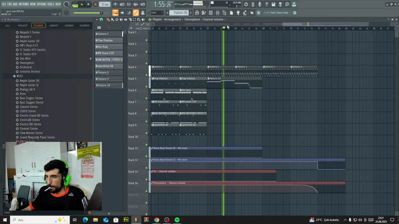Mute Track 2 using its green dot
Screen dimensions: 399x224
coord(146,52)
